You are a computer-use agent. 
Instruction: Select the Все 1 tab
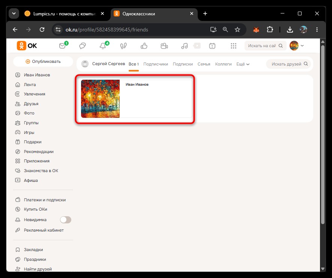coord(134,64)
